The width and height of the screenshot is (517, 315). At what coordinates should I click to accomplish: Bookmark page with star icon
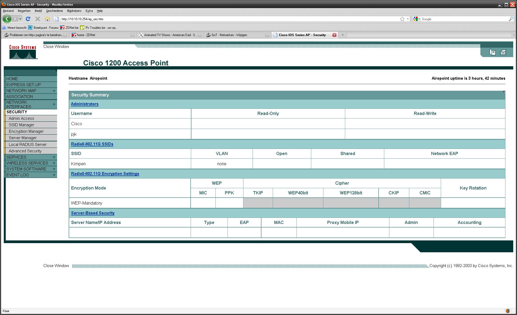[x=402, y=19]
